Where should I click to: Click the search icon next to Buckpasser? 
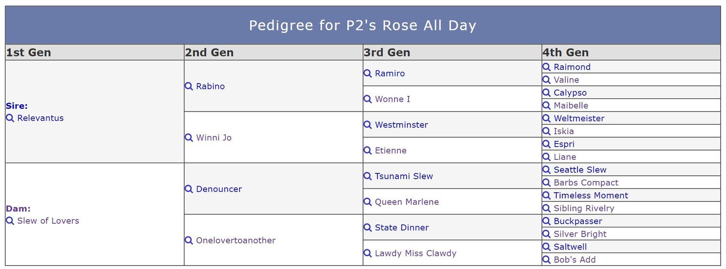tap(546, 221)
